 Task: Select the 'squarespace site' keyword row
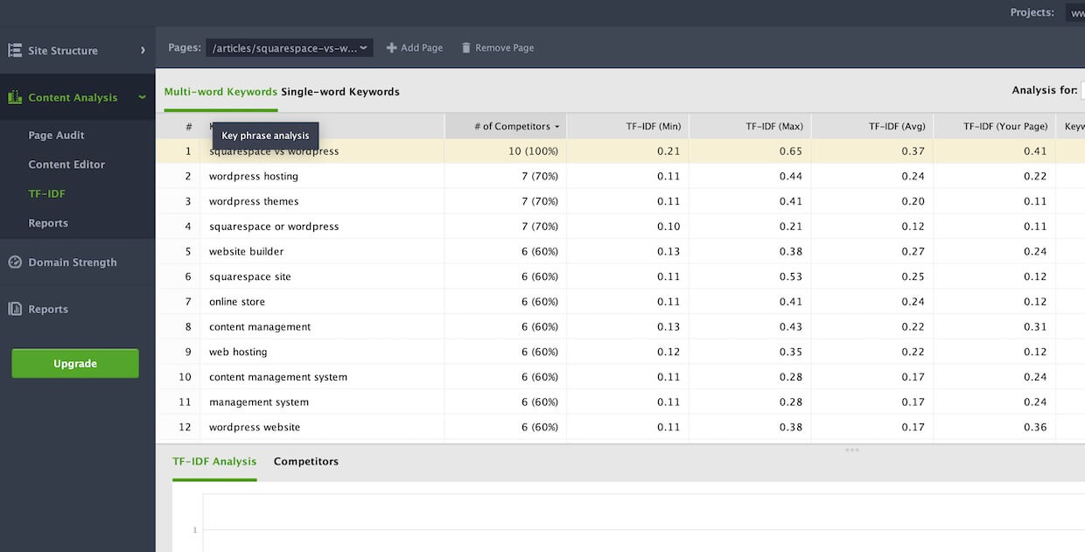click(x=620, y=276)
